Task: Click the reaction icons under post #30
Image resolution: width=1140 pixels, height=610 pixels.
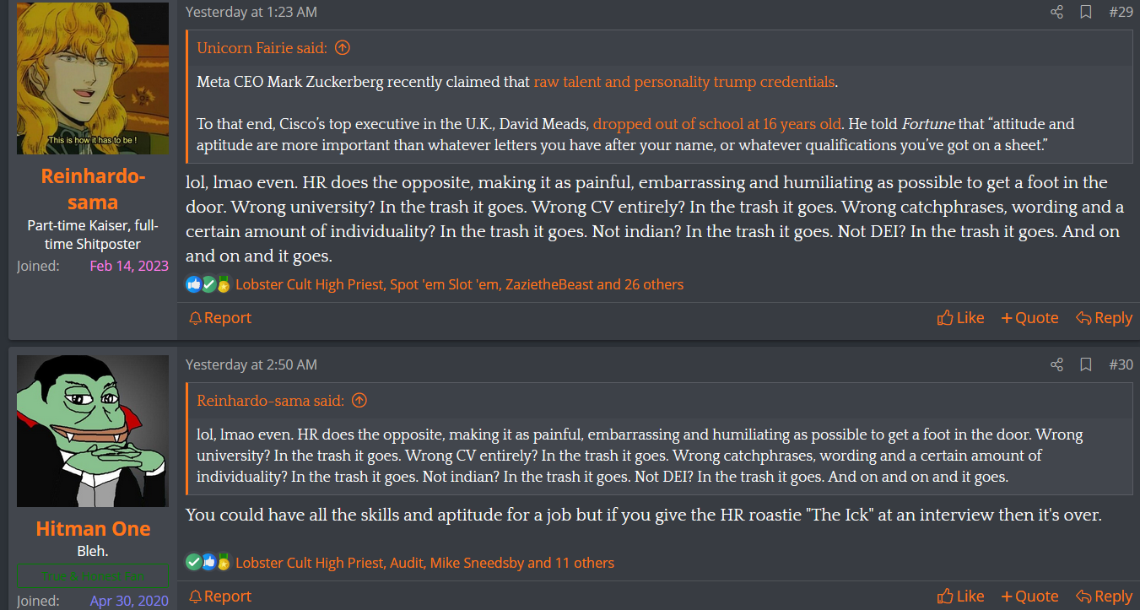Action: pos(208,563)
